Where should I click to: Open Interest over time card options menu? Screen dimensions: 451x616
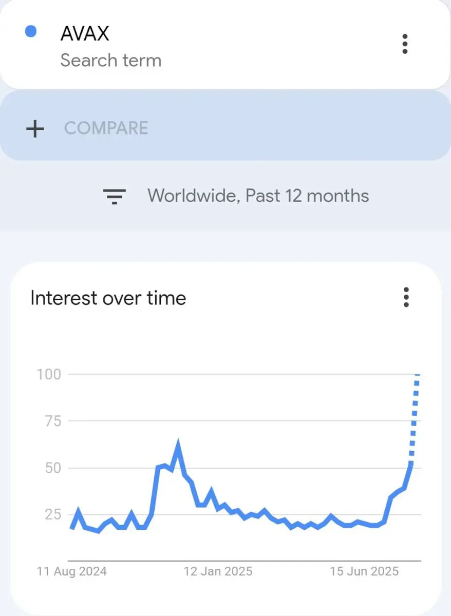tap(406, 297)
